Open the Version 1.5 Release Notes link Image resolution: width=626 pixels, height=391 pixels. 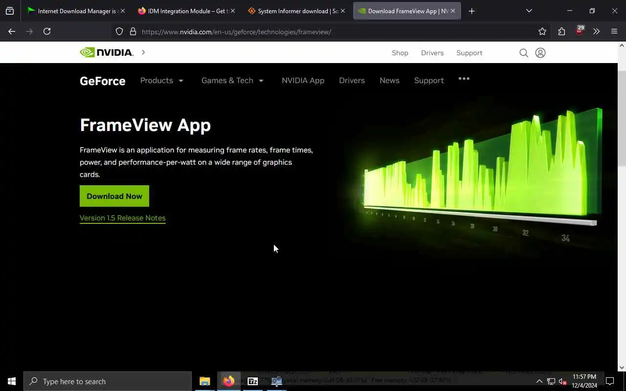pos(123,218)
